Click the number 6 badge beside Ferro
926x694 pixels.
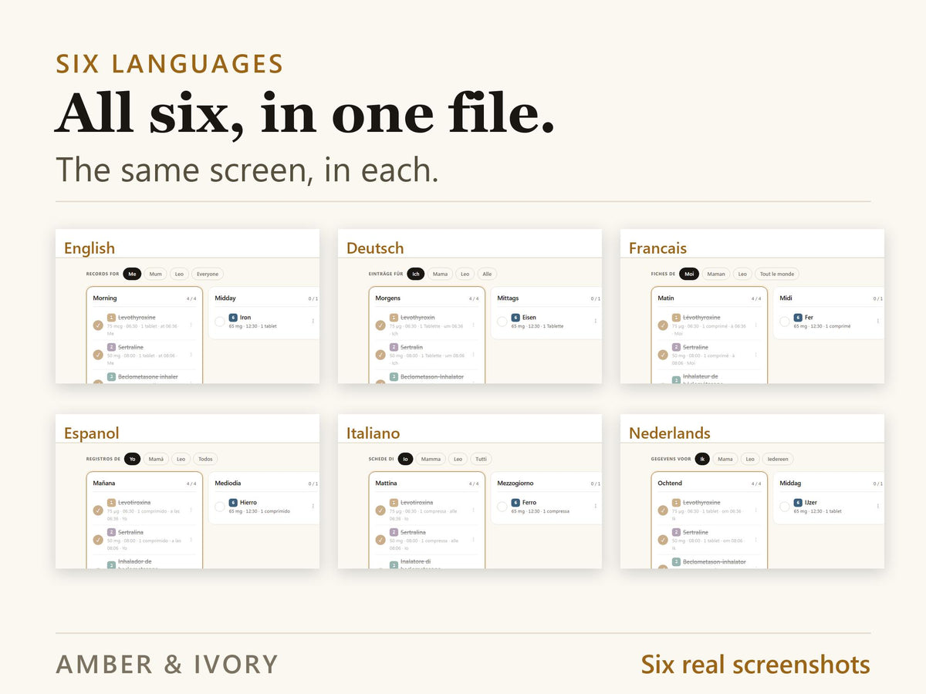[x=515, y=503]
